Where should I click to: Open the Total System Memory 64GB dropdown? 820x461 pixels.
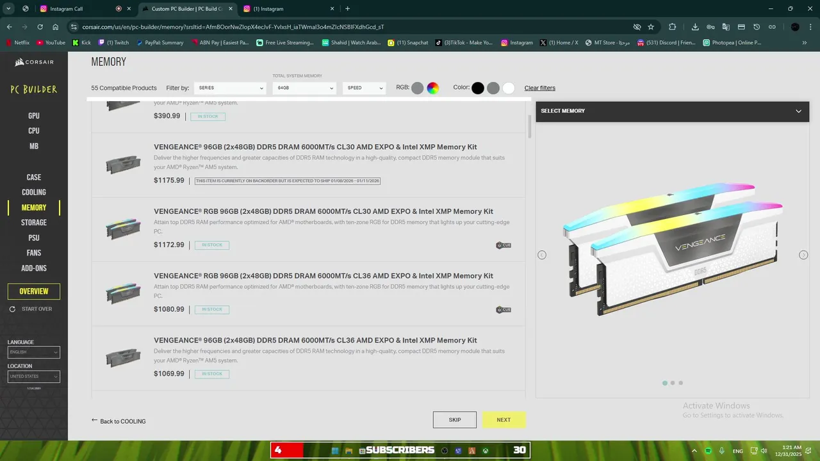pos(304,88)
